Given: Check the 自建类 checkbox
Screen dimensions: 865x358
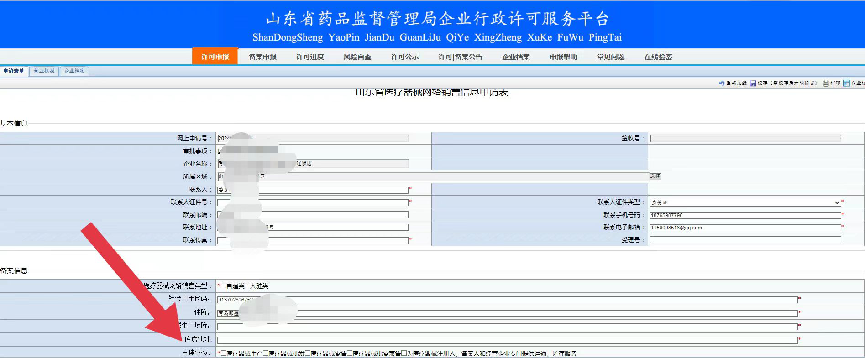Looking at the screenshot, I should [224, 286].
